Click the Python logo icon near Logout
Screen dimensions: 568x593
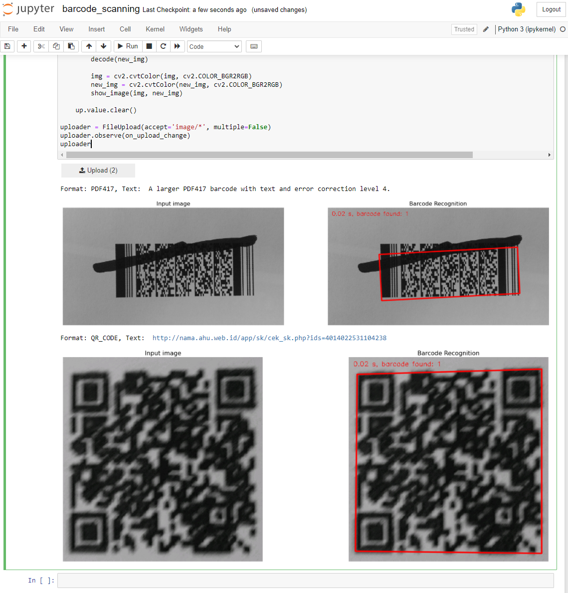pyautogui.click(x=519, y=9)
